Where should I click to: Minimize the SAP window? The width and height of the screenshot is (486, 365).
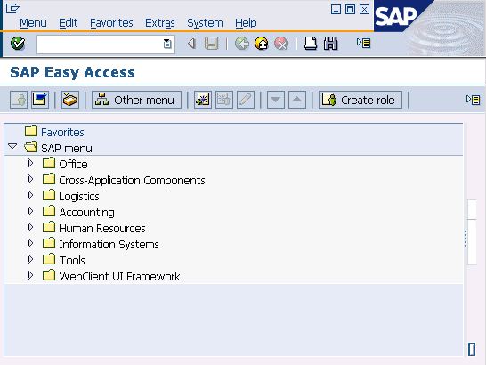[336, 10]
